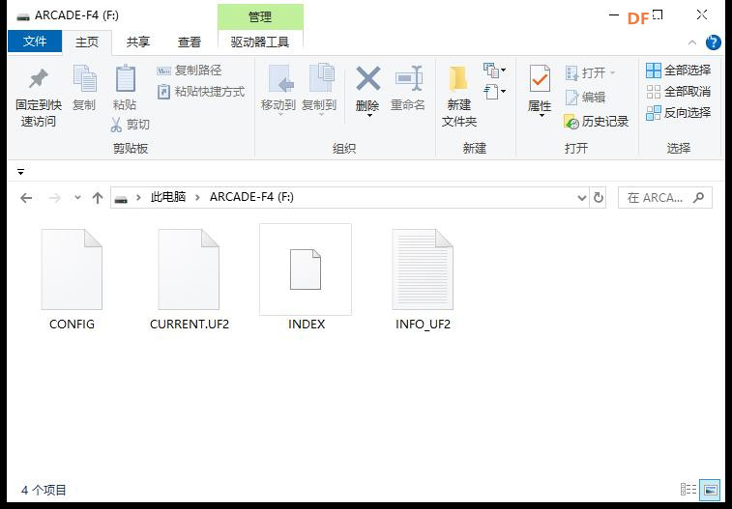Click the drive icon in the address bar

tap(121, 199)
